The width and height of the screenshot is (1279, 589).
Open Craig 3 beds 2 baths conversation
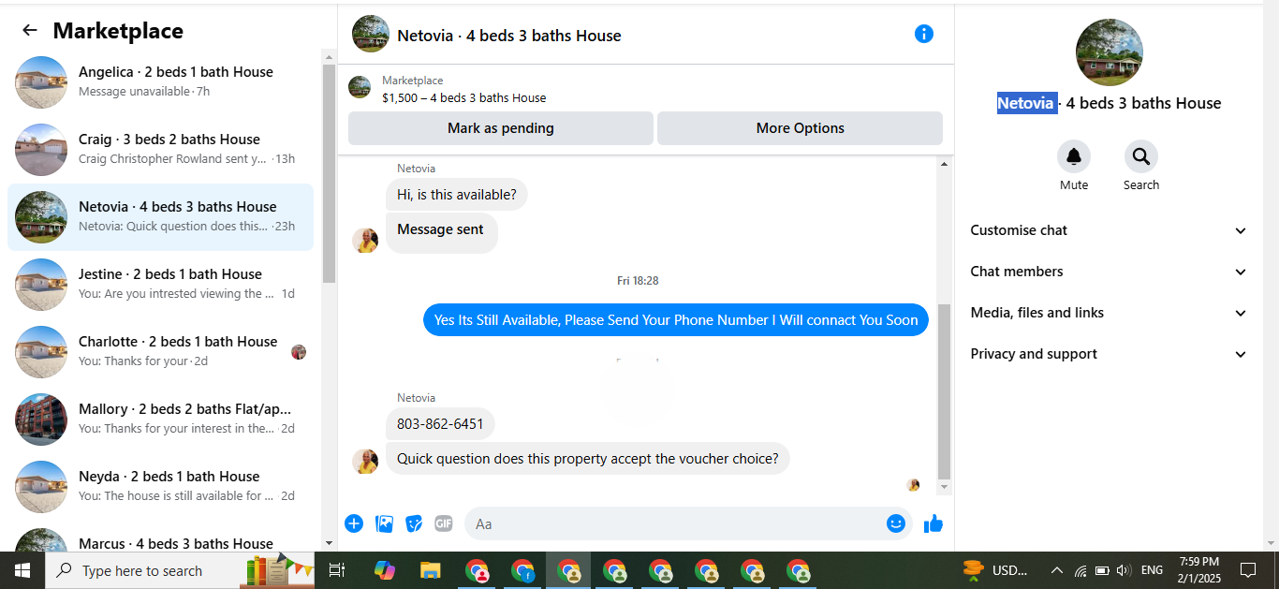(161, 150)
